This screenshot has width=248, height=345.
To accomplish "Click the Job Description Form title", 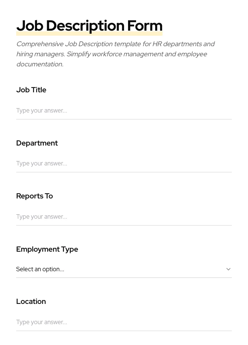I will tap(89, 26).
